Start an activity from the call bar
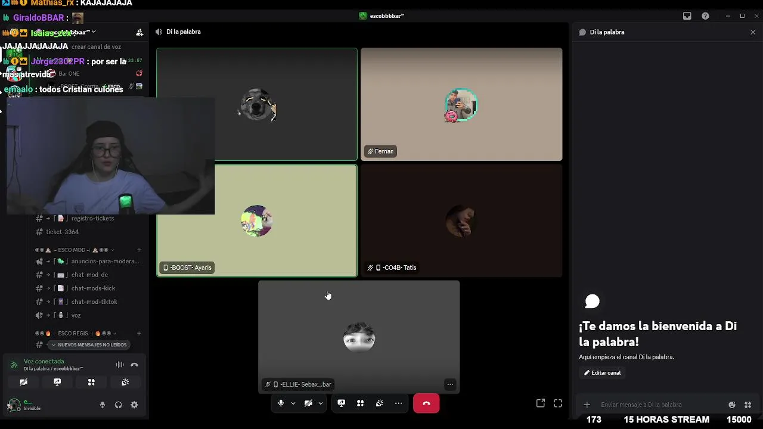The image size is (763, 429). pos(360,403)
